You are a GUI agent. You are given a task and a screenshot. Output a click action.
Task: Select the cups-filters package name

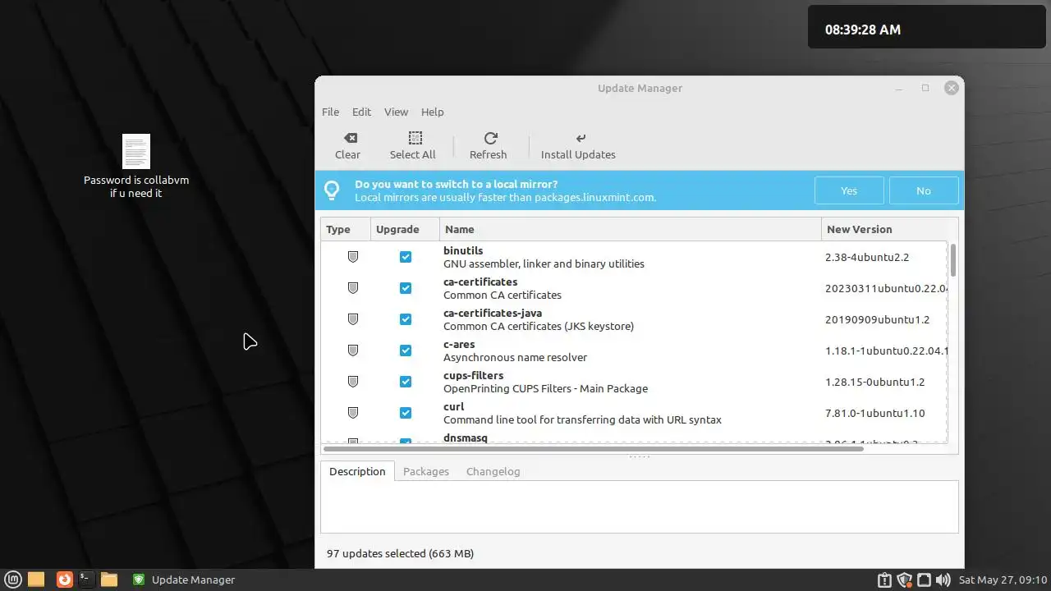[474, 375]
